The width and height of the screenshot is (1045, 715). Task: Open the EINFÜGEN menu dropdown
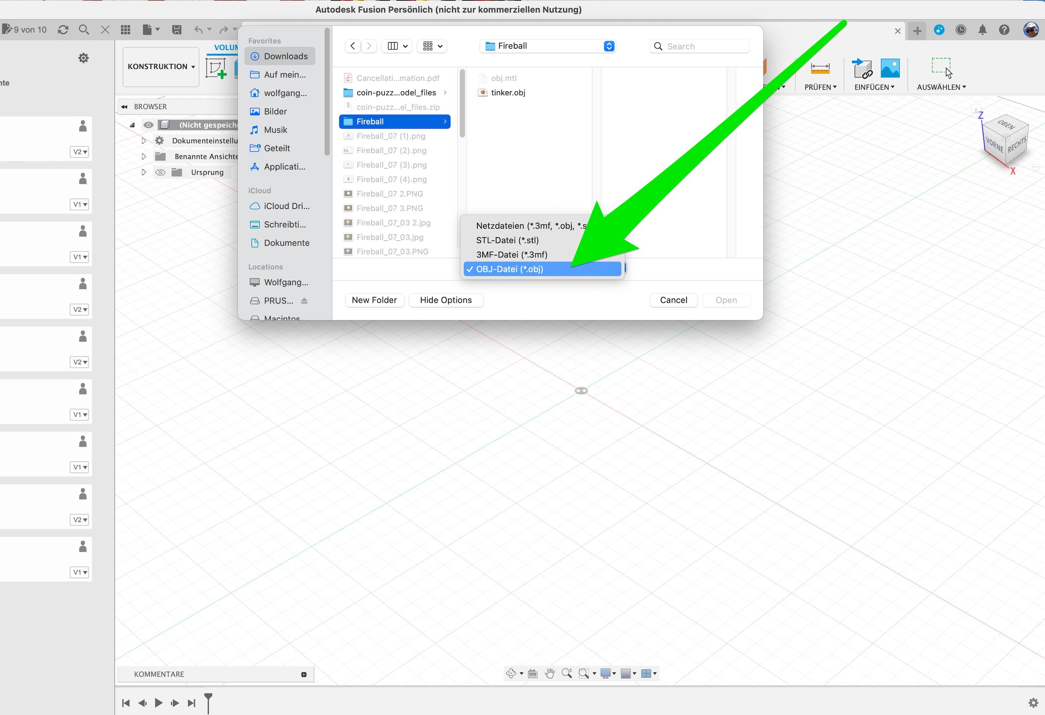coord(874,87)
